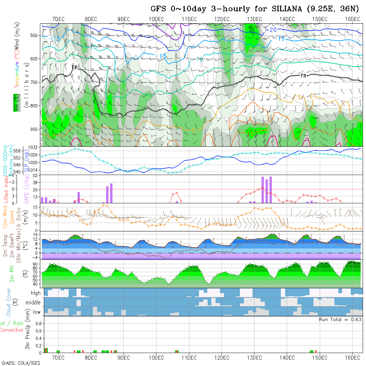
Task: Click the GrADS: COLA/IGES credit text
Action: (x=21, y=363)
